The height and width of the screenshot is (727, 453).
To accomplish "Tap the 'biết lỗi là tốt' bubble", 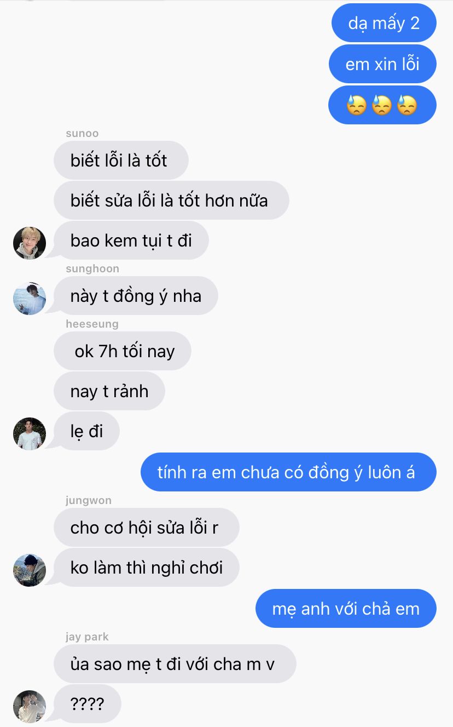I will click(121, 160).
